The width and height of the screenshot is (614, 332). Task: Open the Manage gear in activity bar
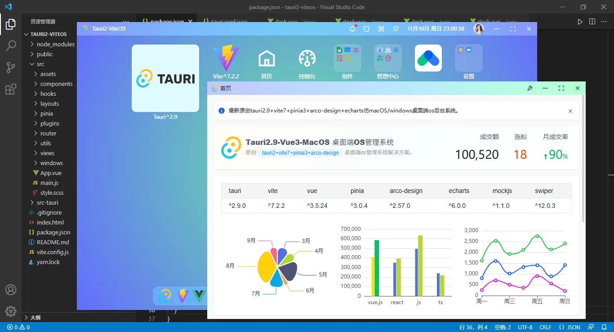[x=11, y=311]
